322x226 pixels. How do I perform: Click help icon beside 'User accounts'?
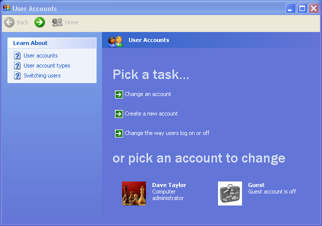tap(17, 55)
